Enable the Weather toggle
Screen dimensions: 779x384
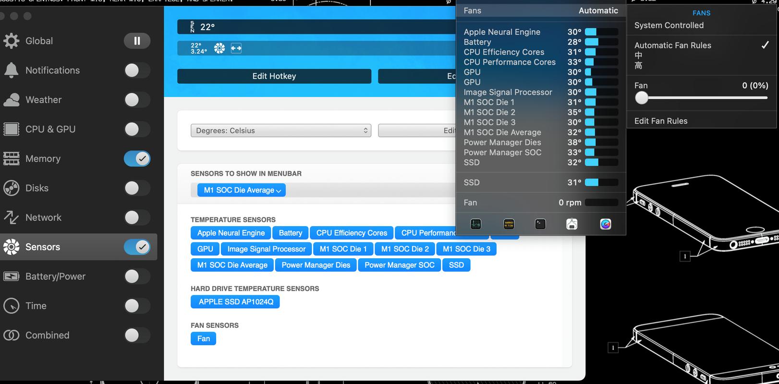pos(137,100)
